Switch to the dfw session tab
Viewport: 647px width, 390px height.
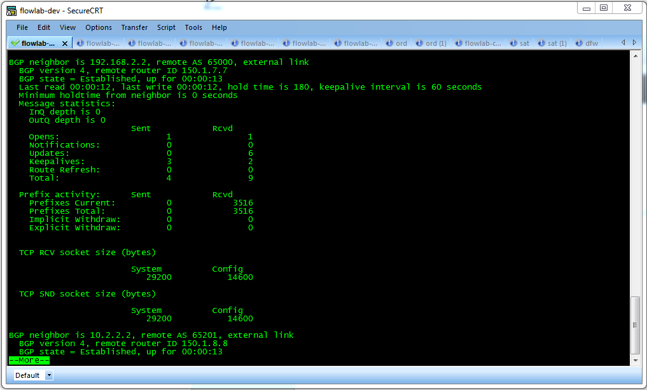[x=587, y=43]
